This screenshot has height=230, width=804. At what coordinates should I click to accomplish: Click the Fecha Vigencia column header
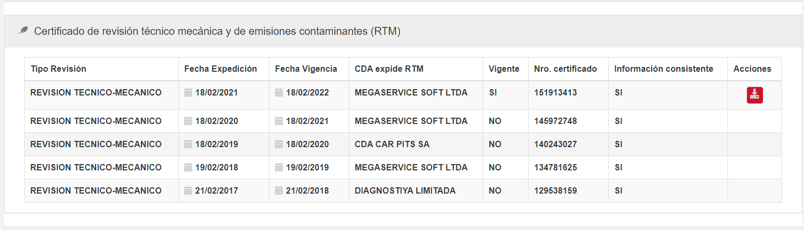tap(306, 69)
